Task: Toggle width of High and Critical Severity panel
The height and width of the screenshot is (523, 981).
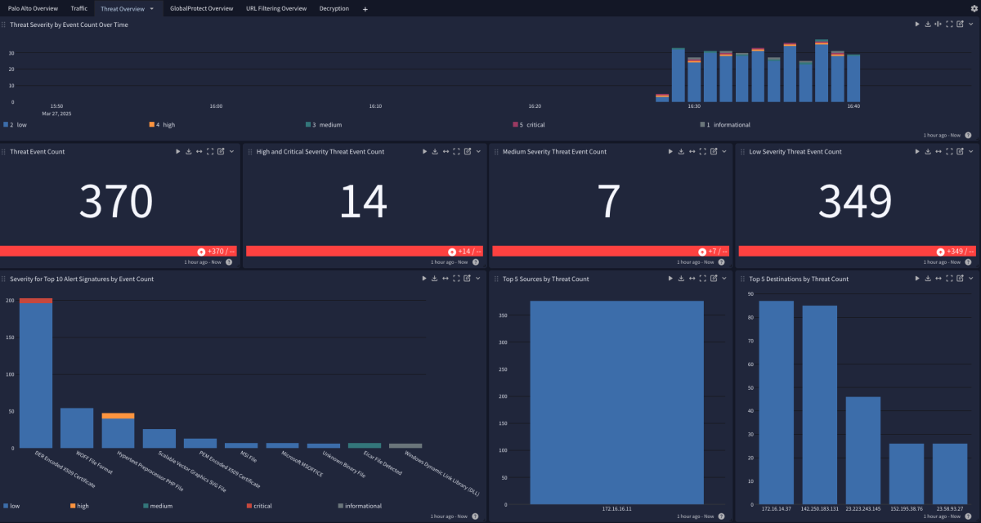Action: (446, 152)
